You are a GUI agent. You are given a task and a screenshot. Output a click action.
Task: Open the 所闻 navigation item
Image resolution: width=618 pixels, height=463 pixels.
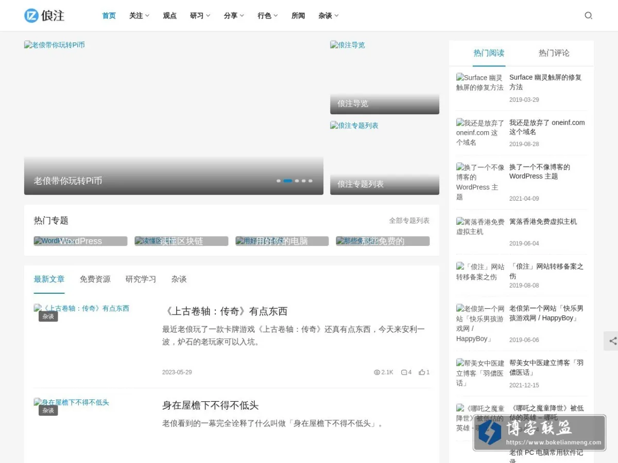click(298, 15)
